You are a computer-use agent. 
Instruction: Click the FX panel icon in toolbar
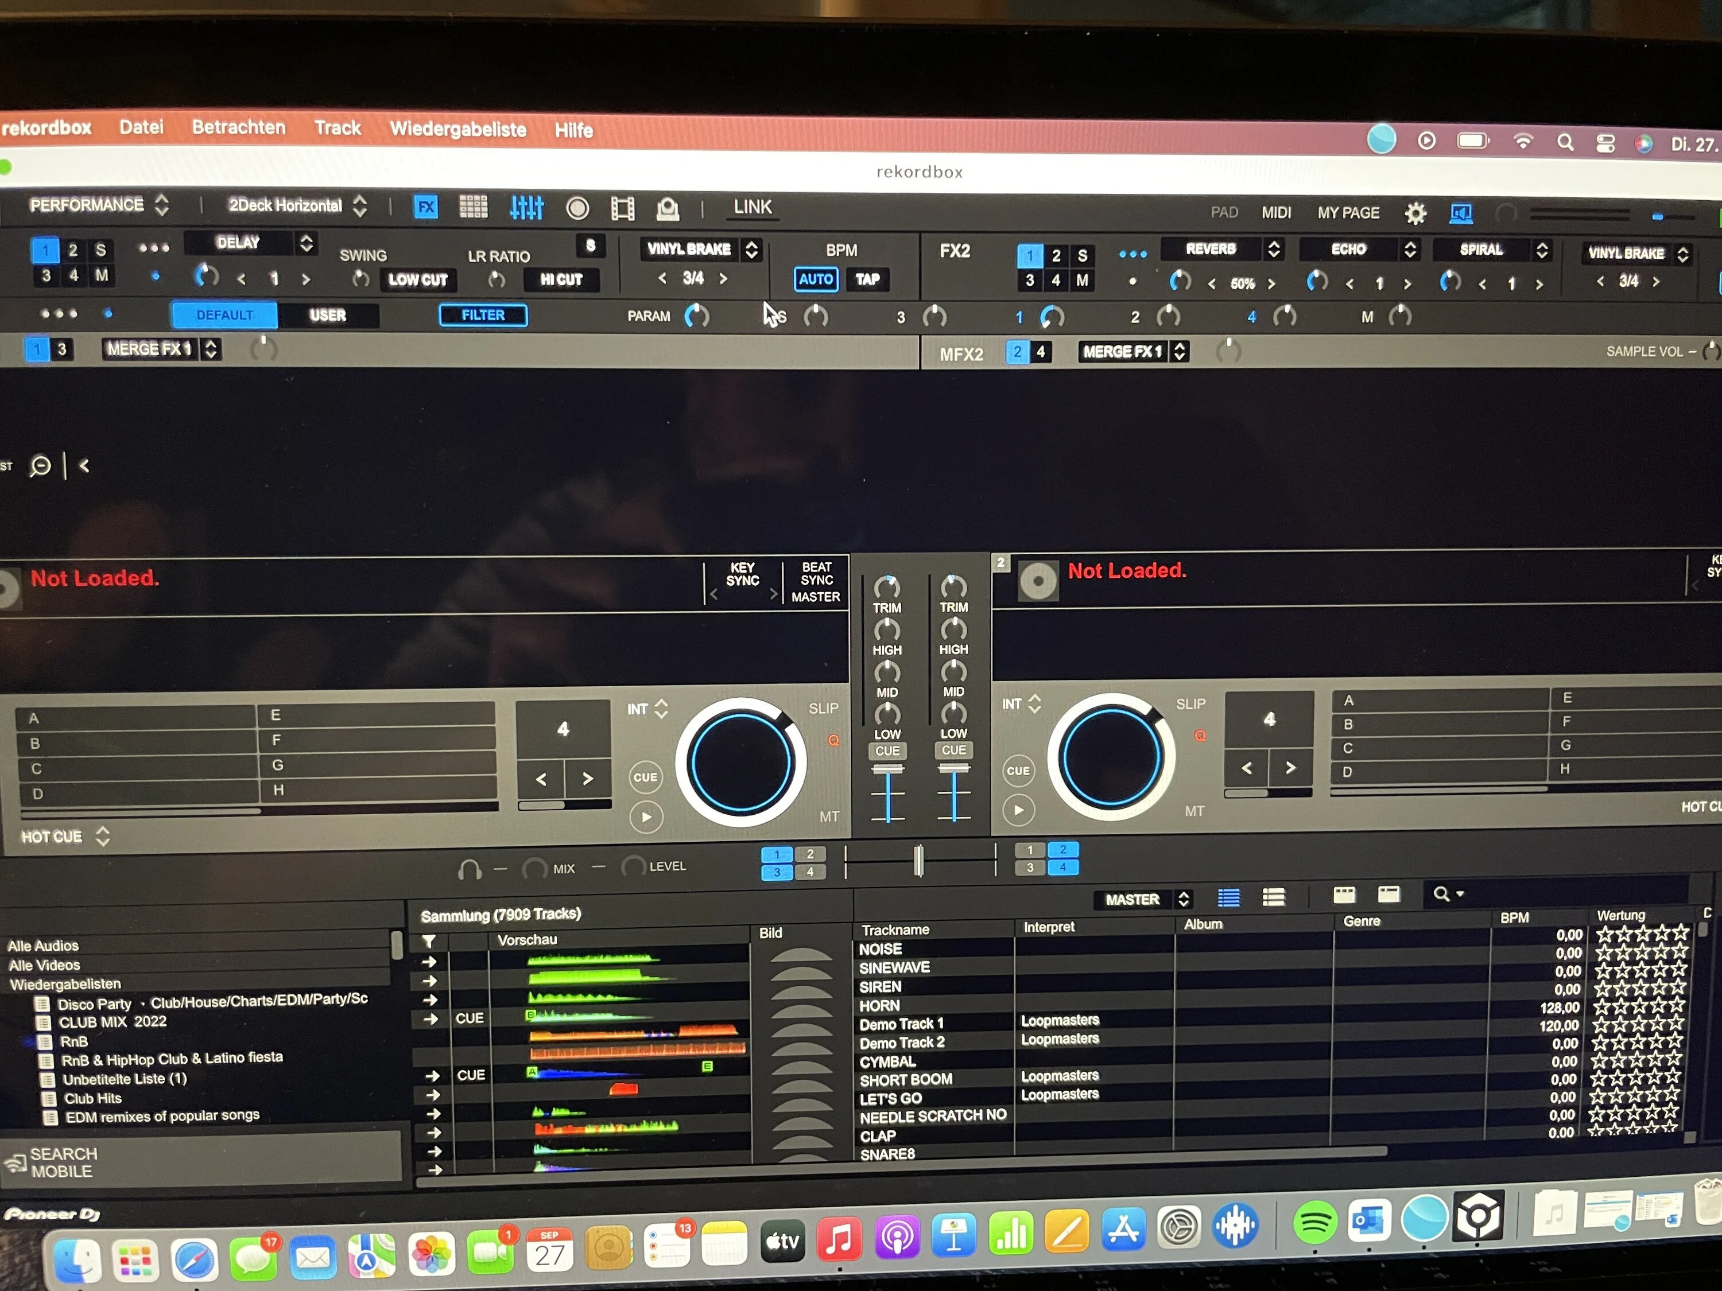426,208
